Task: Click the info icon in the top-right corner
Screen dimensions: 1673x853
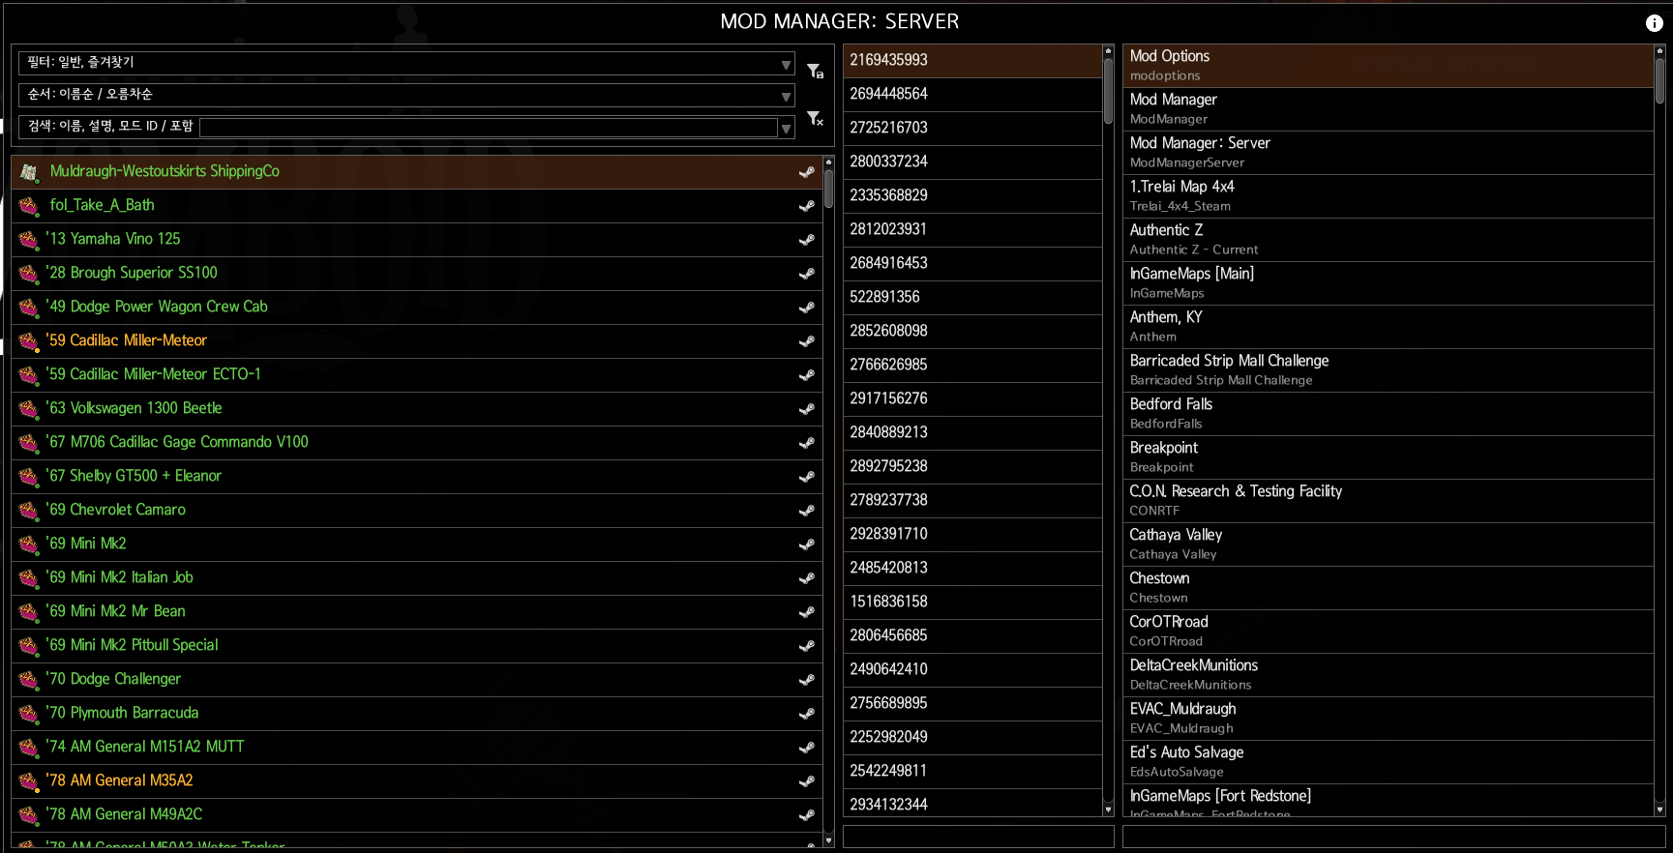Action: tap(1654, 23)
